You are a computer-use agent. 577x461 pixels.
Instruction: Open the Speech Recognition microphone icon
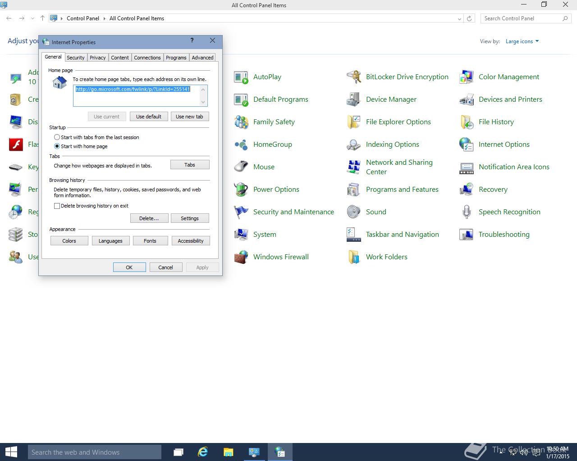[467, 212]
